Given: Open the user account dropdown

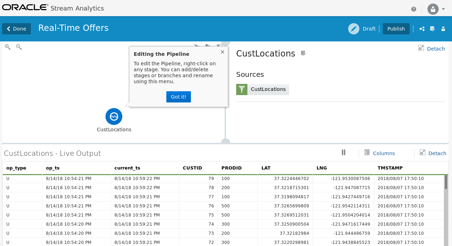Looking at the screenshot, I should [x=436, y=9].
